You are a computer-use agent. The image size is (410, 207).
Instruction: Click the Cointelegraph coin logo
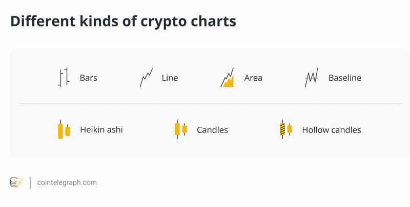16,182
